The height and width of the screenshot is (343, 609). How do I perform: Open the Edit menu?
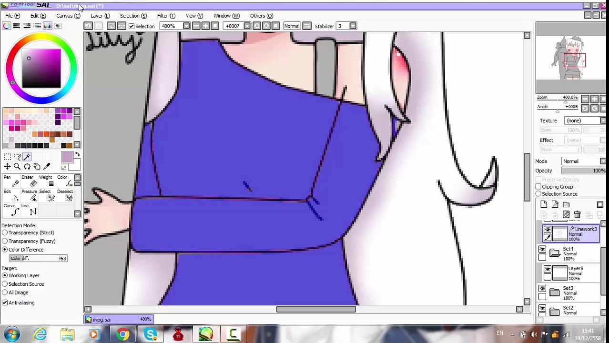[38, 16]
